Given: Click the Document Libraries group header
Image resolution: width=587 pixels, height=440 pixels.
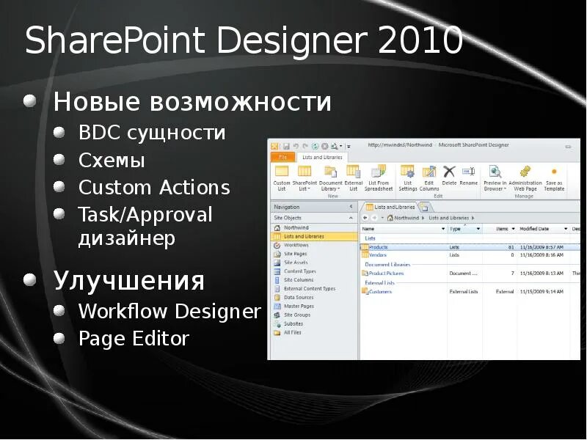Looking at the screenshot, I should (x=387, y=265).
